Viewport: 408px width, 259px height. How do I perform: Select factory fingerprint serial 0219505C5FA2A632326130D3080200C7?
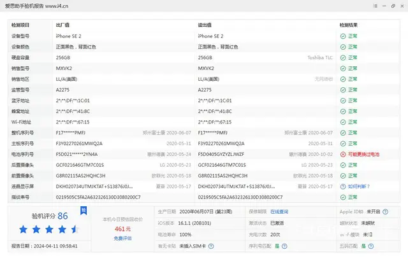click(98, 197)
